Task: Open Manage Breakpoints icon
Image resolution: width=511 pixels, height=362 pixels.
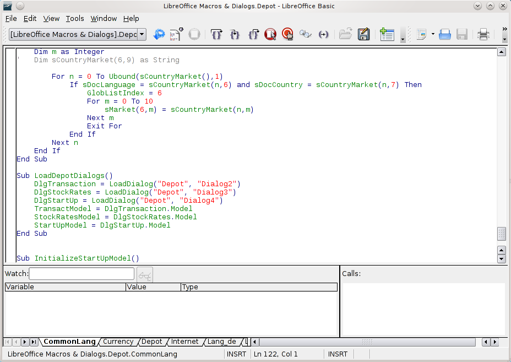Action: 288,34
